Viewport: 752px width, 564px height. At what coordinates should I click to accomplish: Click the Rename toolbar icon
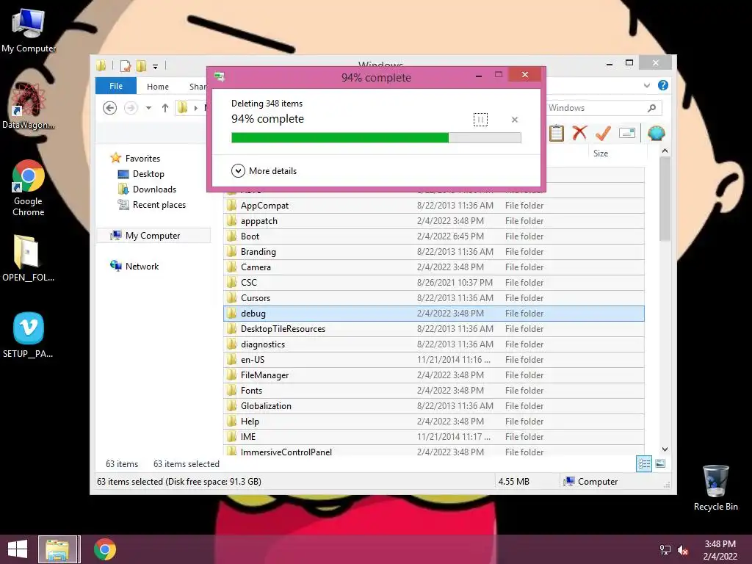[x=627, y=133]
